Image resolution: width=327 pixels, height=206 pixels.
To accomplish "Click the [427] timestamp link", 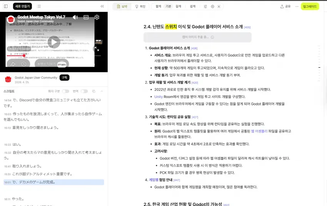I will 195,117.
